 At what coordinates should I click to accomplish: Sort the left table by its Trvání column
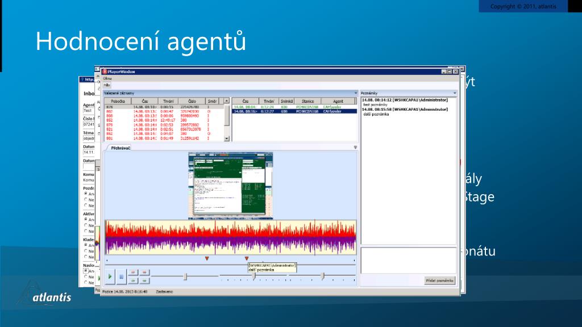tap(168, 101)
